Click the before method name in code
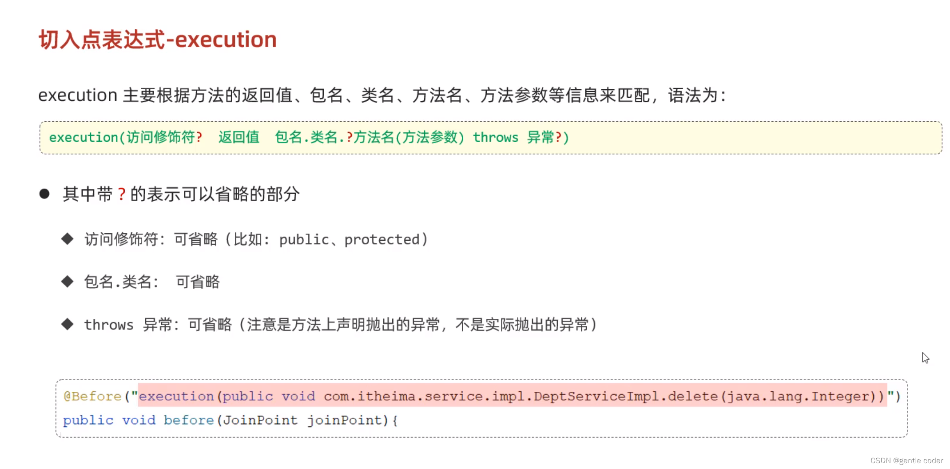 coord(189,420)
